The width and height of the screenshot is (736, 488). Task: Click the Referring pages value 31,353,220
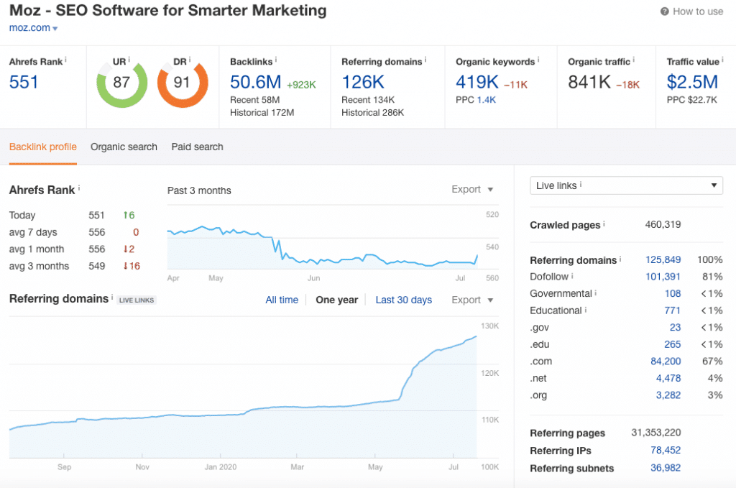click(x=655, y=433)
